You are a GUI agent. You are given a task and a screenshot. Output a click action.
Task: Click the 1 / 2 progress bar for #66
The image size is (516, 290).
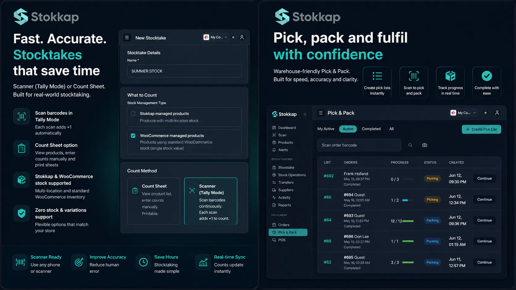(x=408, y=200)
